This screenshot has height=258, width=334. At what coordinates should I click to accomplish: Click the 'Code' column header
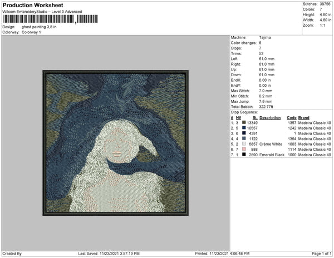(x=292, y=118)
